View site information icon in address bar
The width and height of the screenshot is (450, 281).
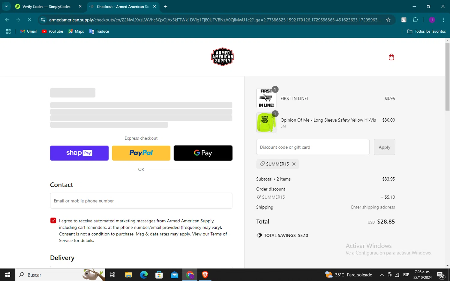(x=43, y=20)
